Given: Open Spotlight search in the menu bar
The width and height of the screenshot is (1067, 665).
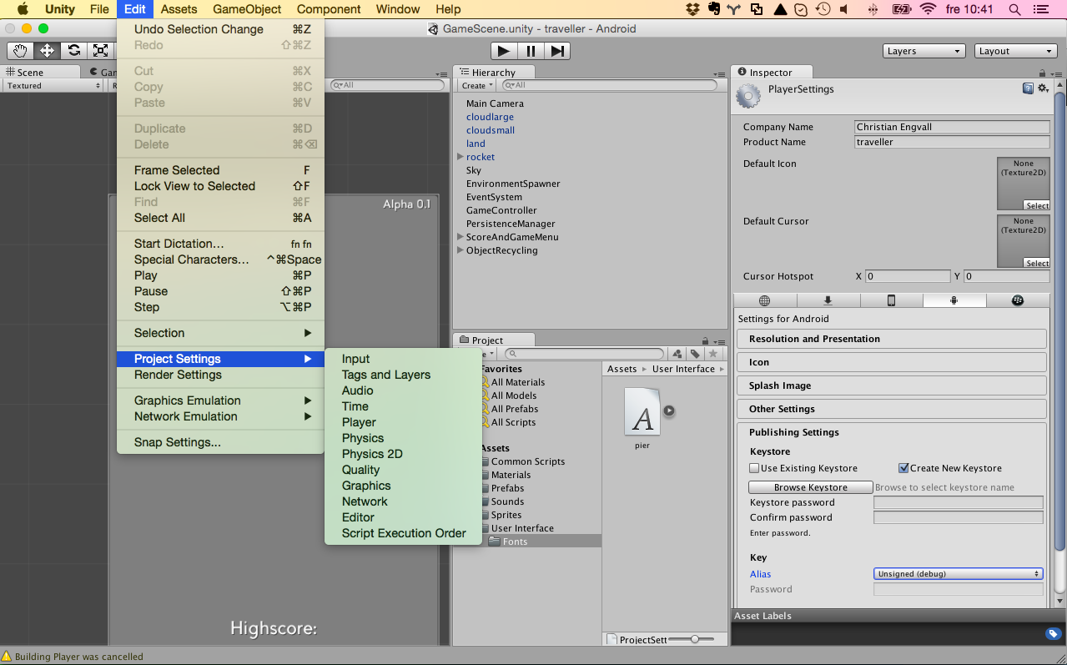Looking at the screenshot, I should pyautogui.click(x=1015, y=9).
